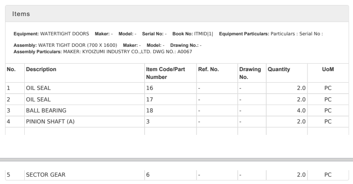Viewport: 353px width, 184px height.
Task: Click the UoM column header
Action: tap(328, 69)
